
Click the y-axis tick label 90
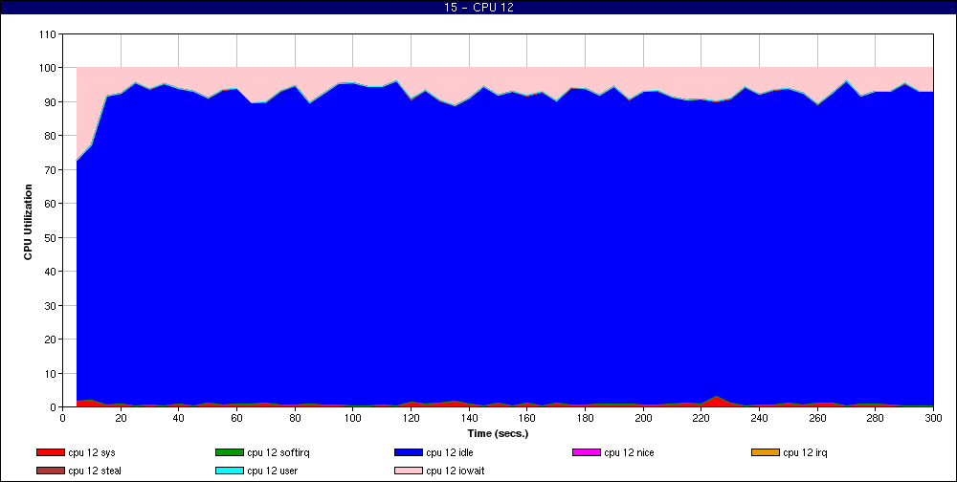click(51, 102)
